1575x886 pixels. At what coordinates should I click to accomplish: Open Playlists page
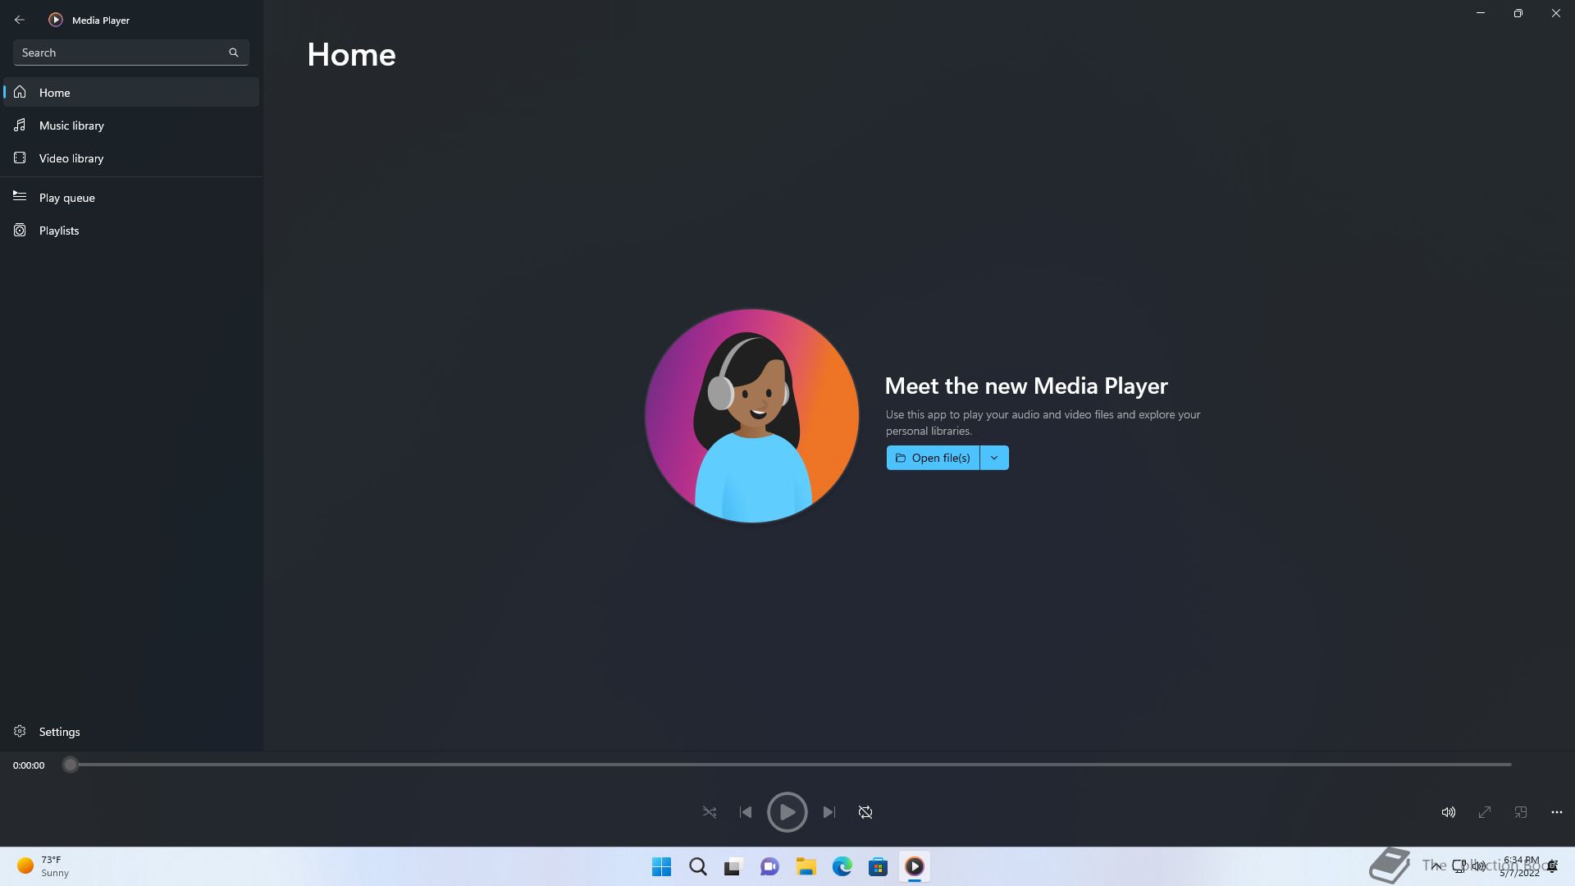pyautogui.click(x=131, y=231)
